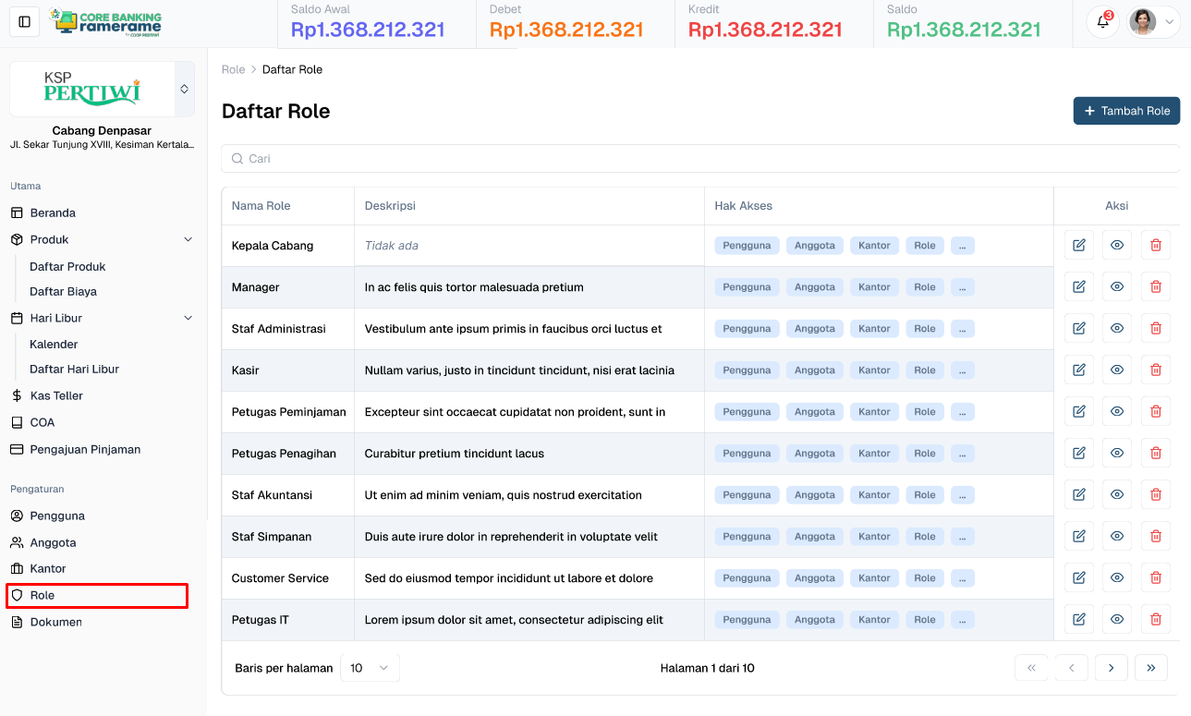The width and height of the screenshot is (1191, 716).
Task: Click the Tambah Role button
Action: [x=1126, y=110]
